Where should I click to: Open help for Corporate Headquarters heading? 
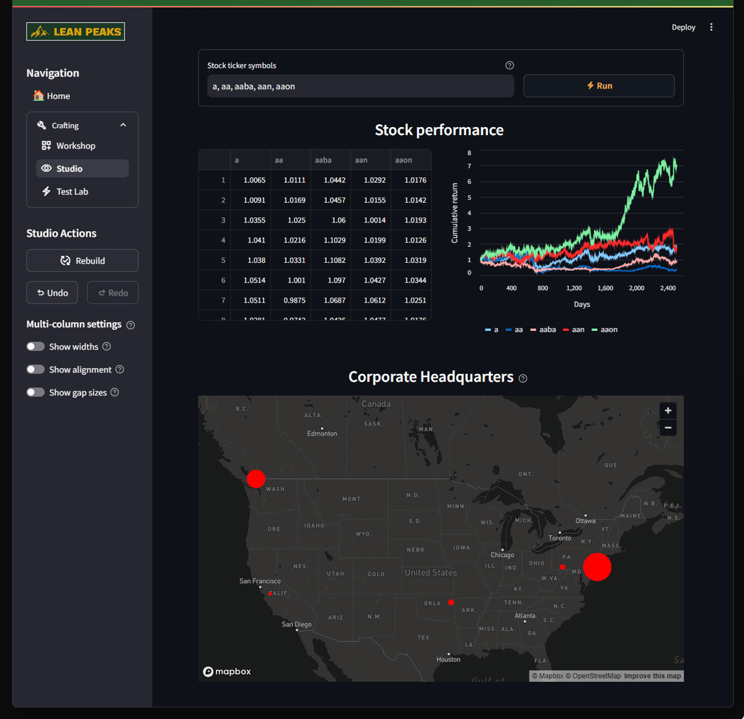[x=523, y=378]
